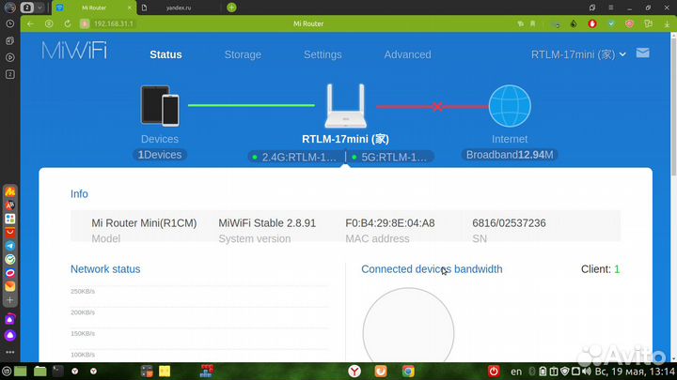677x380 pixels.
Task: Click the Devices tablet and phone icon
Action: (160, 106)
